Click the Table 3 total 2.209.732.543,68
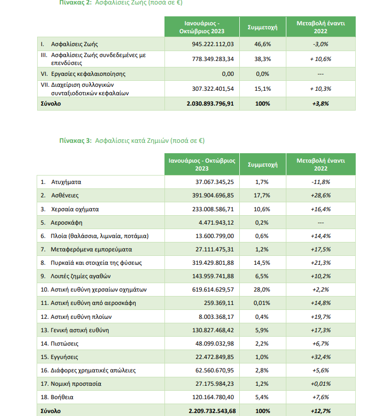The image size is (379, 416). point(211,411)
